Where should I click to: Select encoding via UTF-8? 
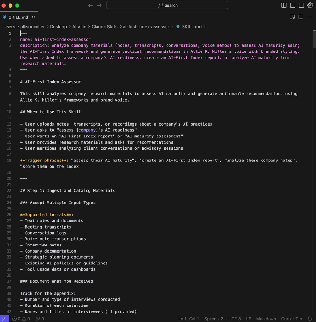(x=235, y=319)
